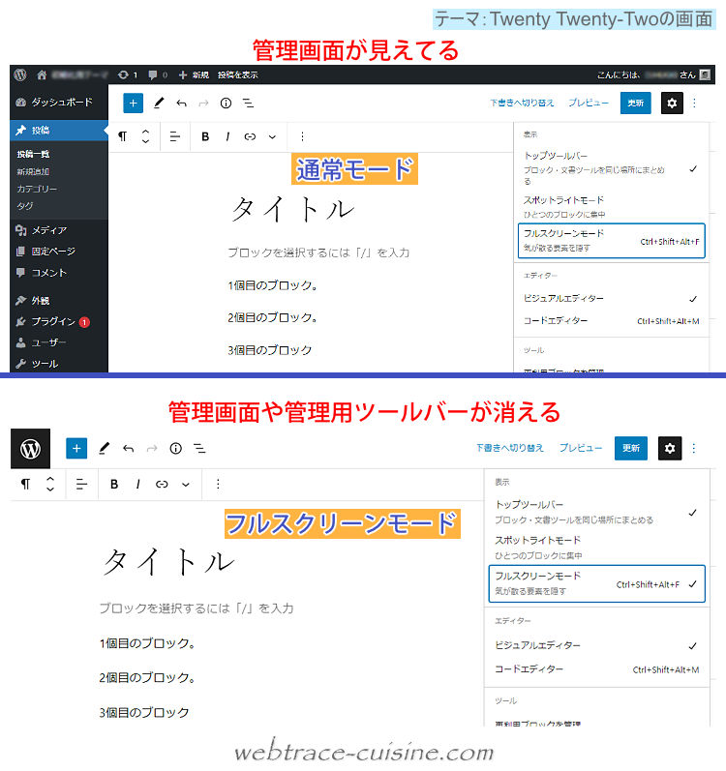The height and width of the screenshot is (771, 726).
Task: Open コメント in the sidebar
Action: [59, 273]
